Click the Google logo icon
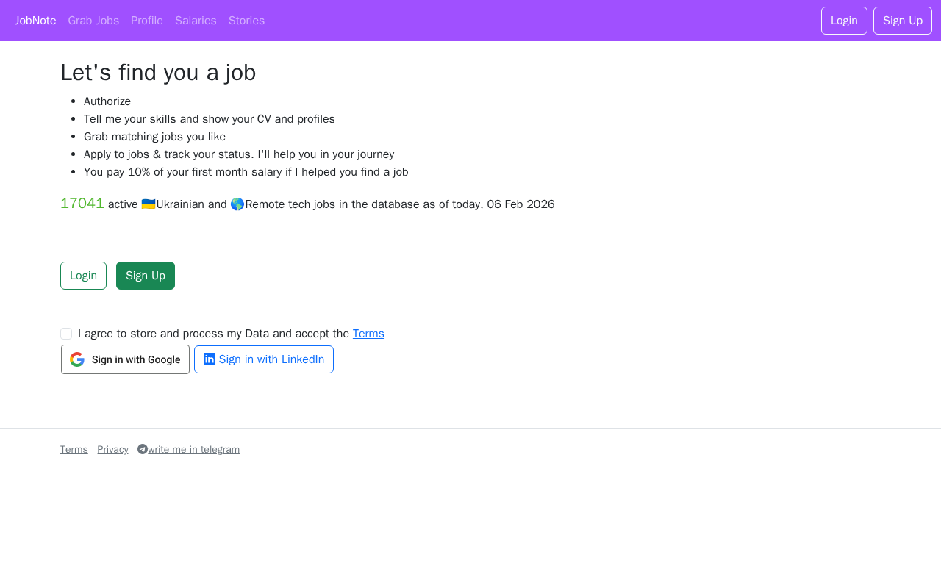Viewport: 941px width, 588px height. pos(77,359)
